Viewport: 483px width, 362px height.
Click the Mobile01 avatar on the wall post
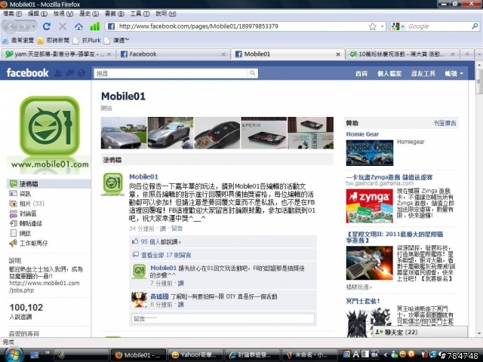click(x=112, y=184)
